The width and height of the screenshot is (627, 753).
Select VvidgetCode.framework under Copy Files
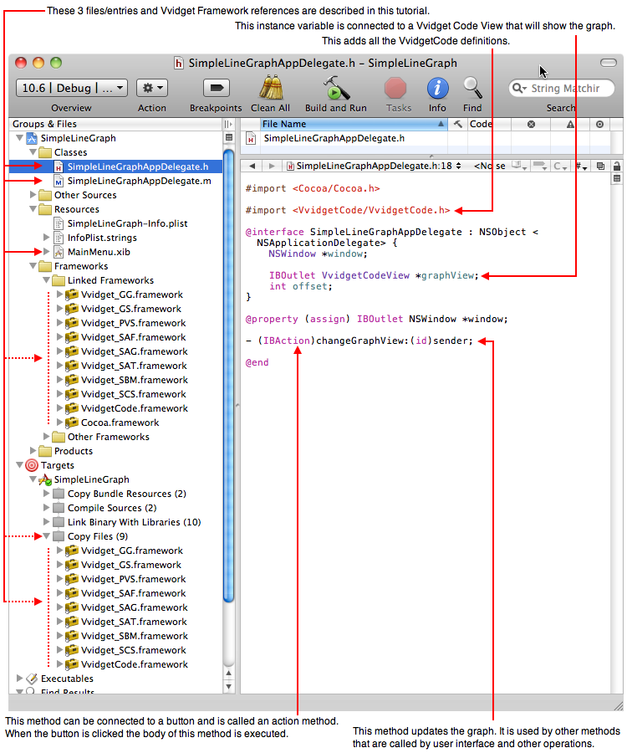135,664
